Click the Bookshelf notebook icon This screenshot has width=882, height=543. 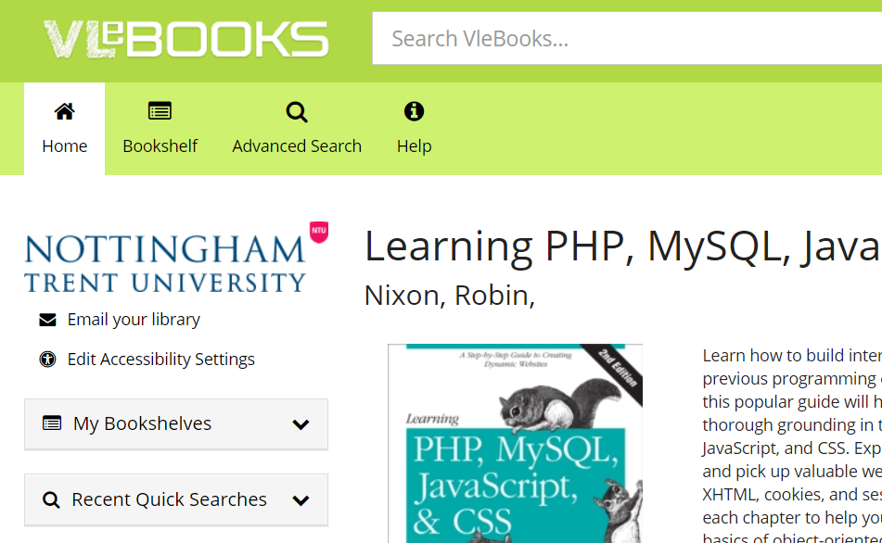pyautogui.click(x=160, y=111)
